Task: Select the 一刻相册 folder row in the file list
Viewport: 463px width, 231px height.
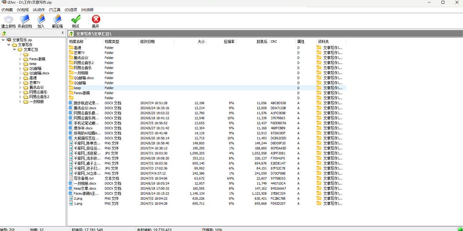Action: [x=207, y=73]
